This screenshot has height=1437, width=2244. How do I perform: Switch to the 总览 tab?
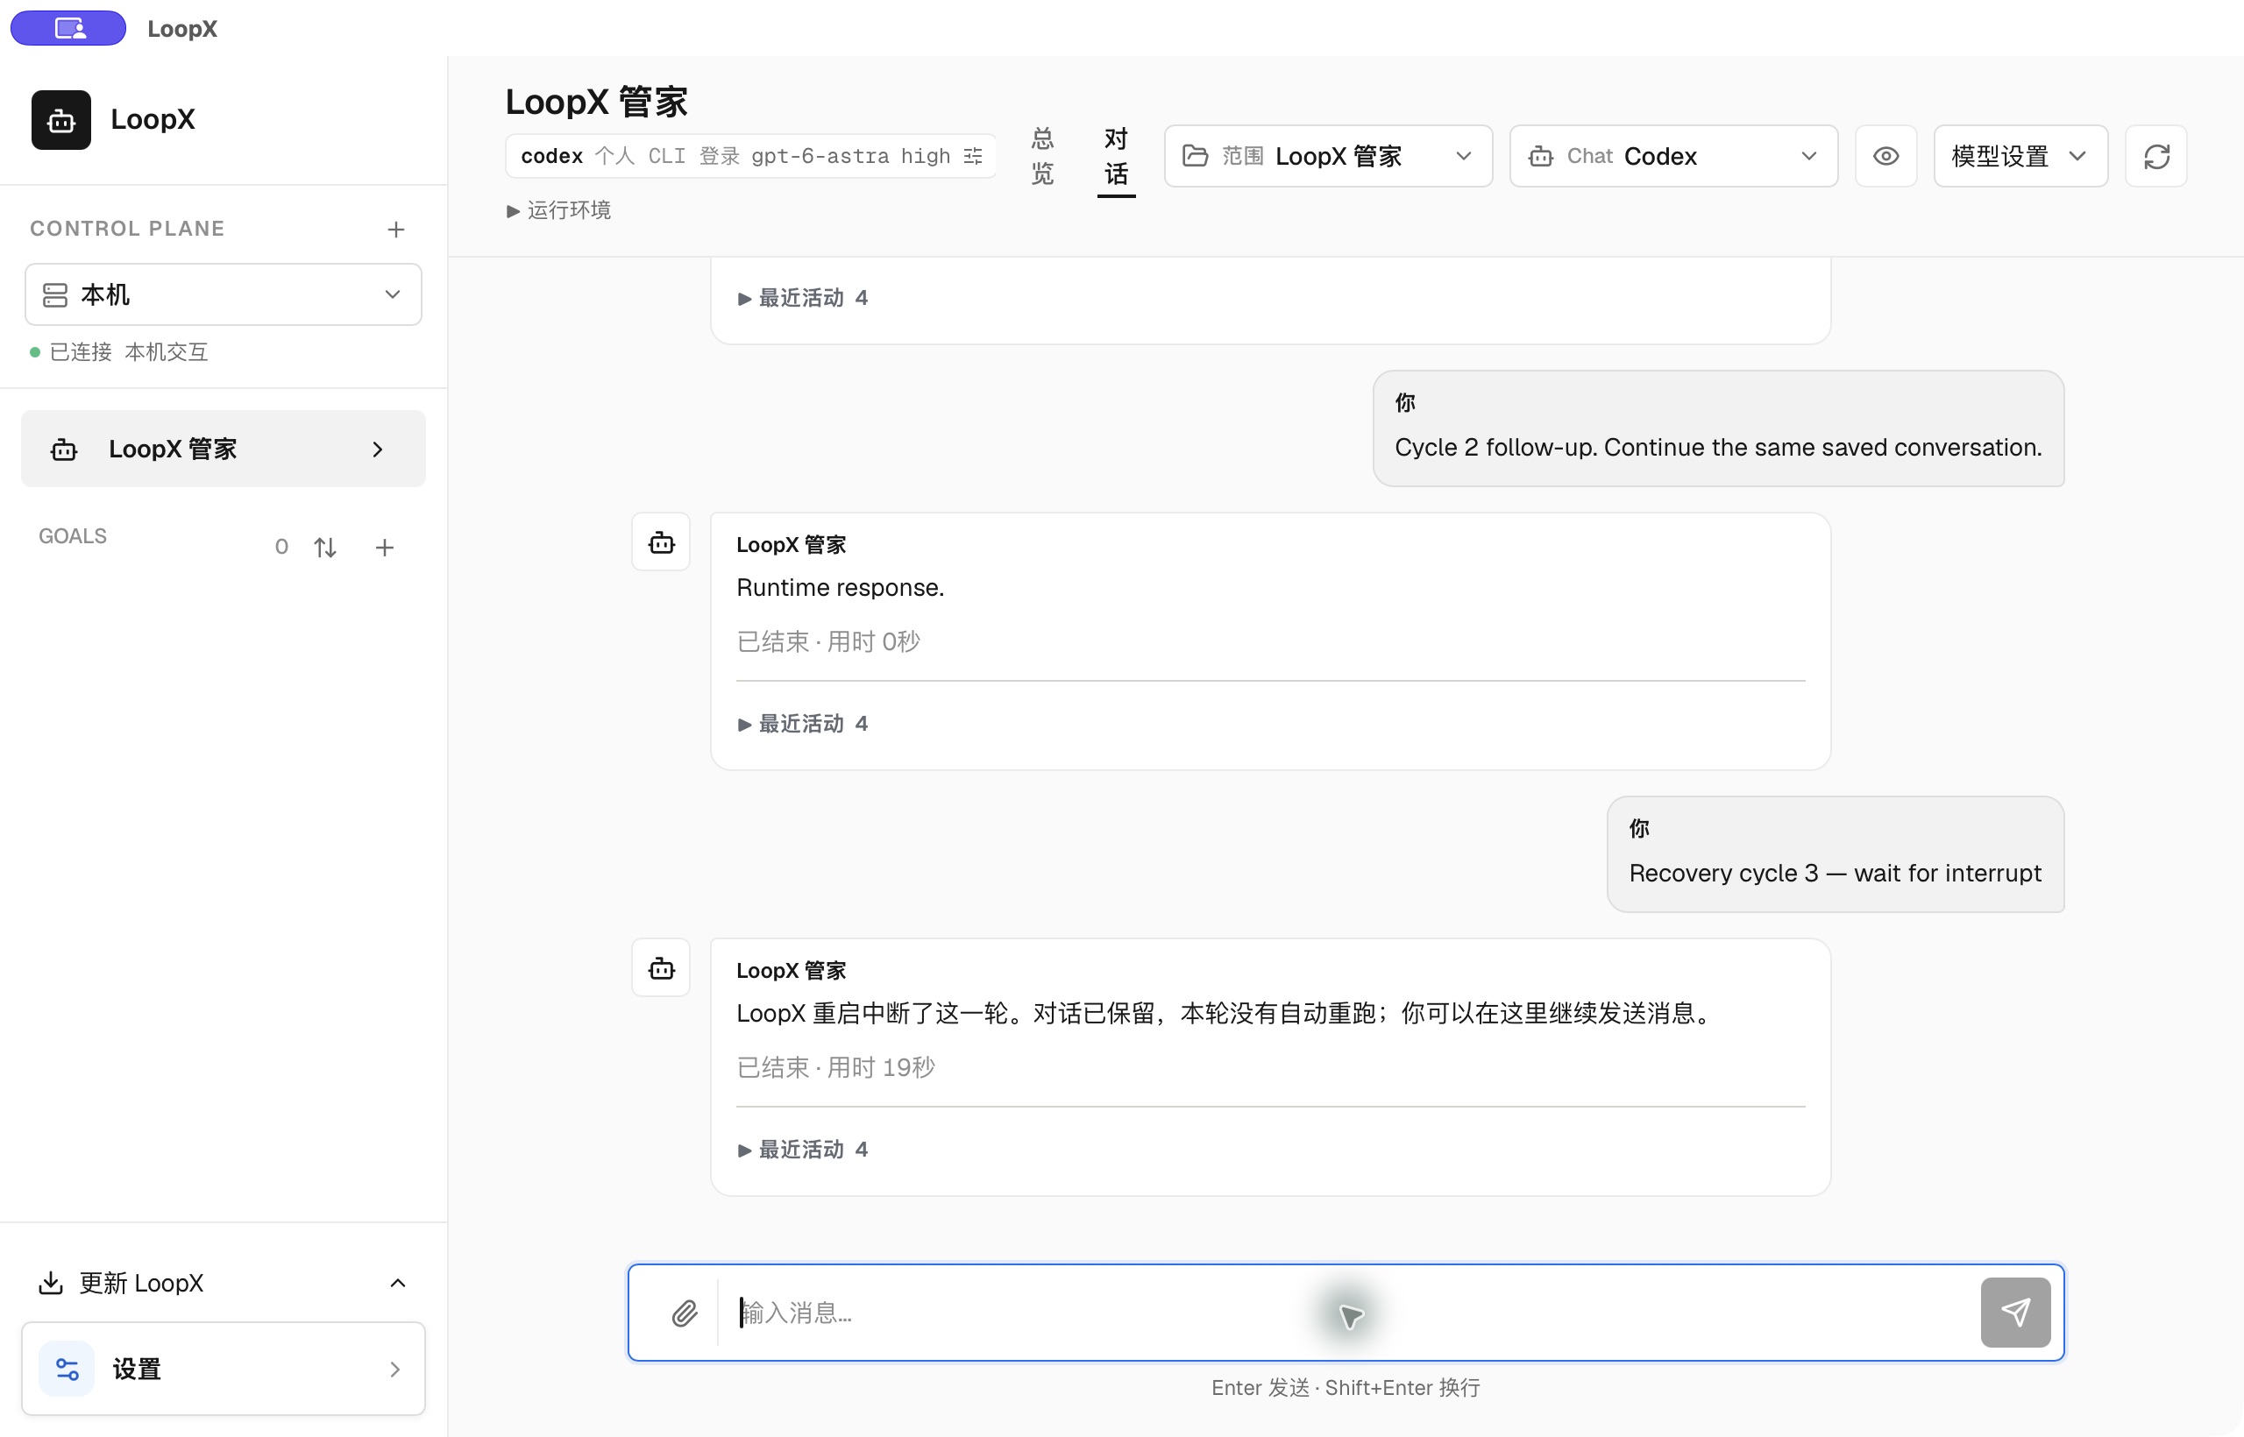pyautogui.click(x=1042, y=156)
